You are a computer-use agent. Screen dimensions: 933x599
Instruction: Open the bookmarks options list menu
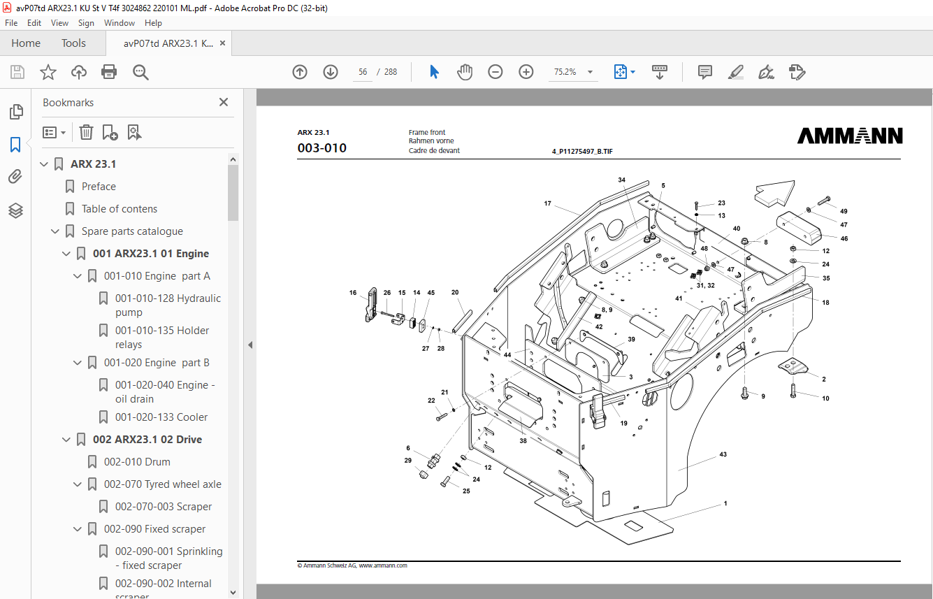[x=54, y=132]
